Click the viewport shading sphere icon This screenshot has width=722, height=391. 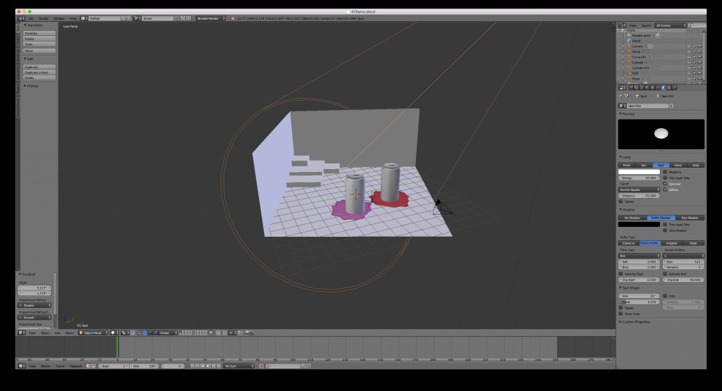[113, 333]
